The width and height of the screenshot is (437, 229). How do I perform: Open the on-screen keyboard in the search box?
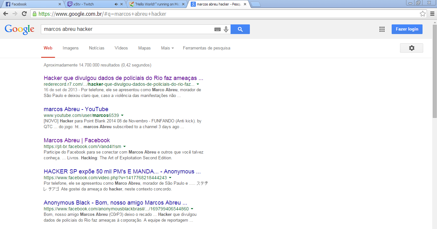tap(217, 29)
